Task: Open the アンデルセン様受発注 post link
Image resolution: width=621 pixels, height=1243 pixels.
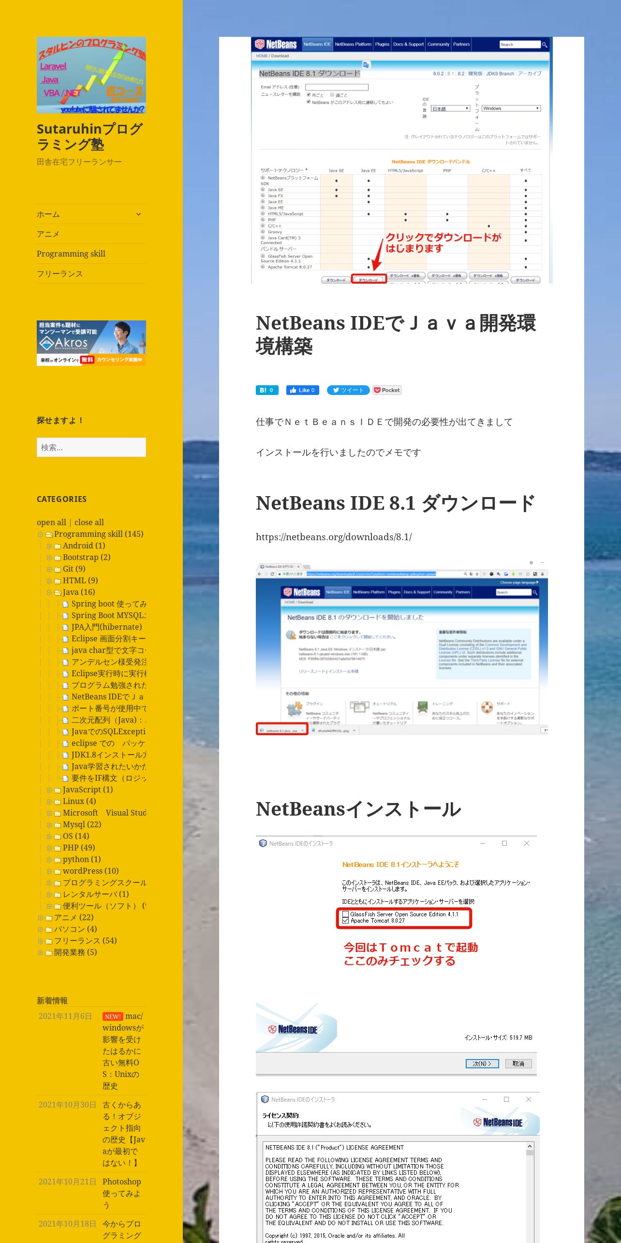Action: point(109,662)
